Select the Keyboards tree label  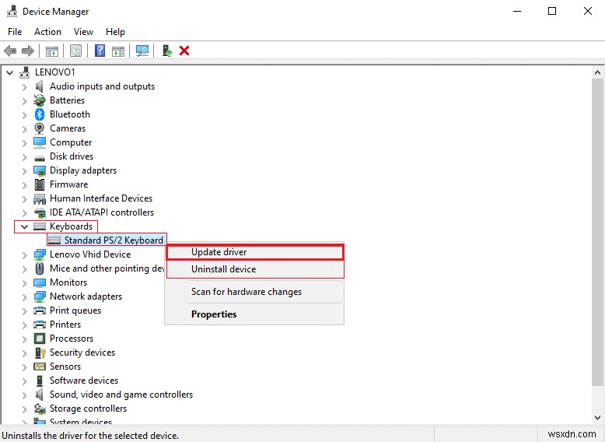point(71,226)
